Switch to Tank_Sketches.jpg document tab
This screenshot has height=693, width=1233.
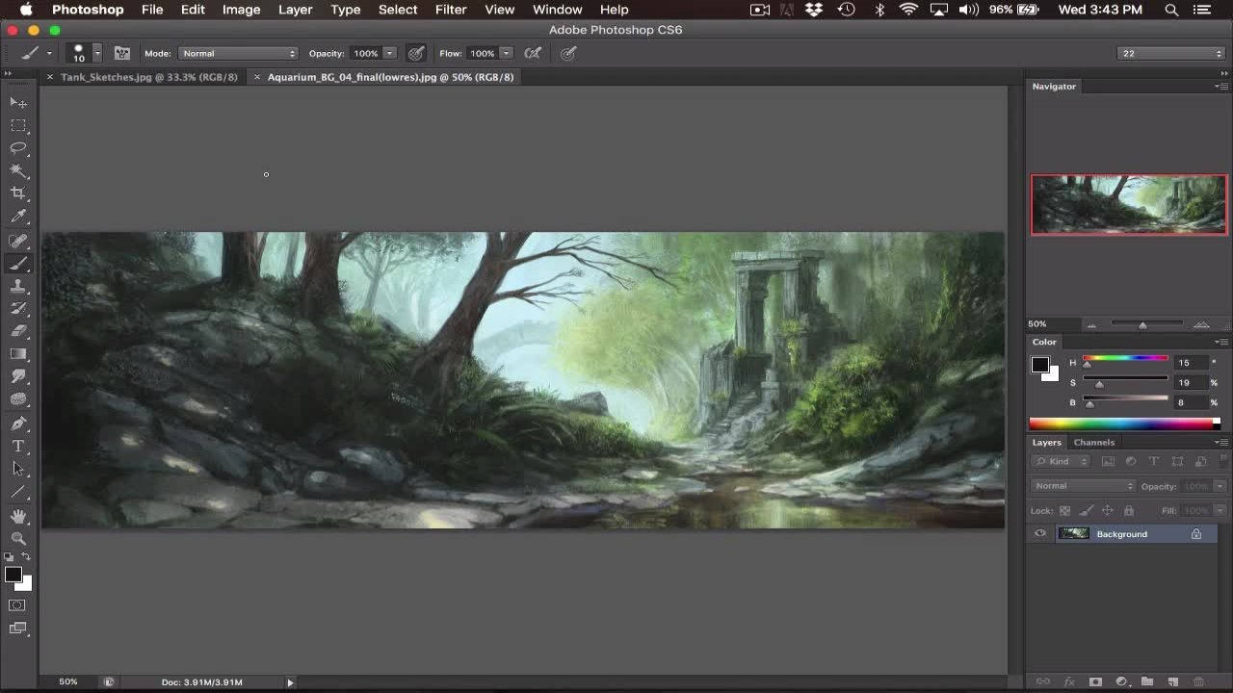point(148,77)
